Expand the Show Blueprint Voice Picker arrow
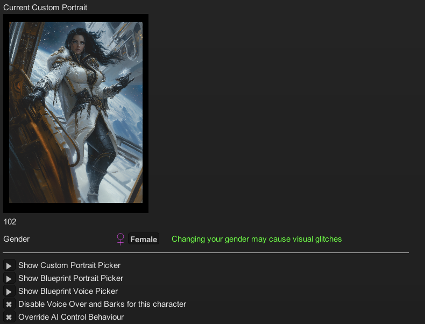 pyautogui.click(x=9, y=292)
